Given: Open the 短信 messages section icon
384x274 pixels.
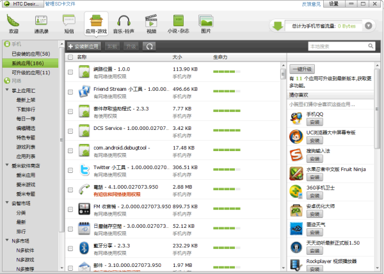Looking at the screenshot, I should point(68,23).
